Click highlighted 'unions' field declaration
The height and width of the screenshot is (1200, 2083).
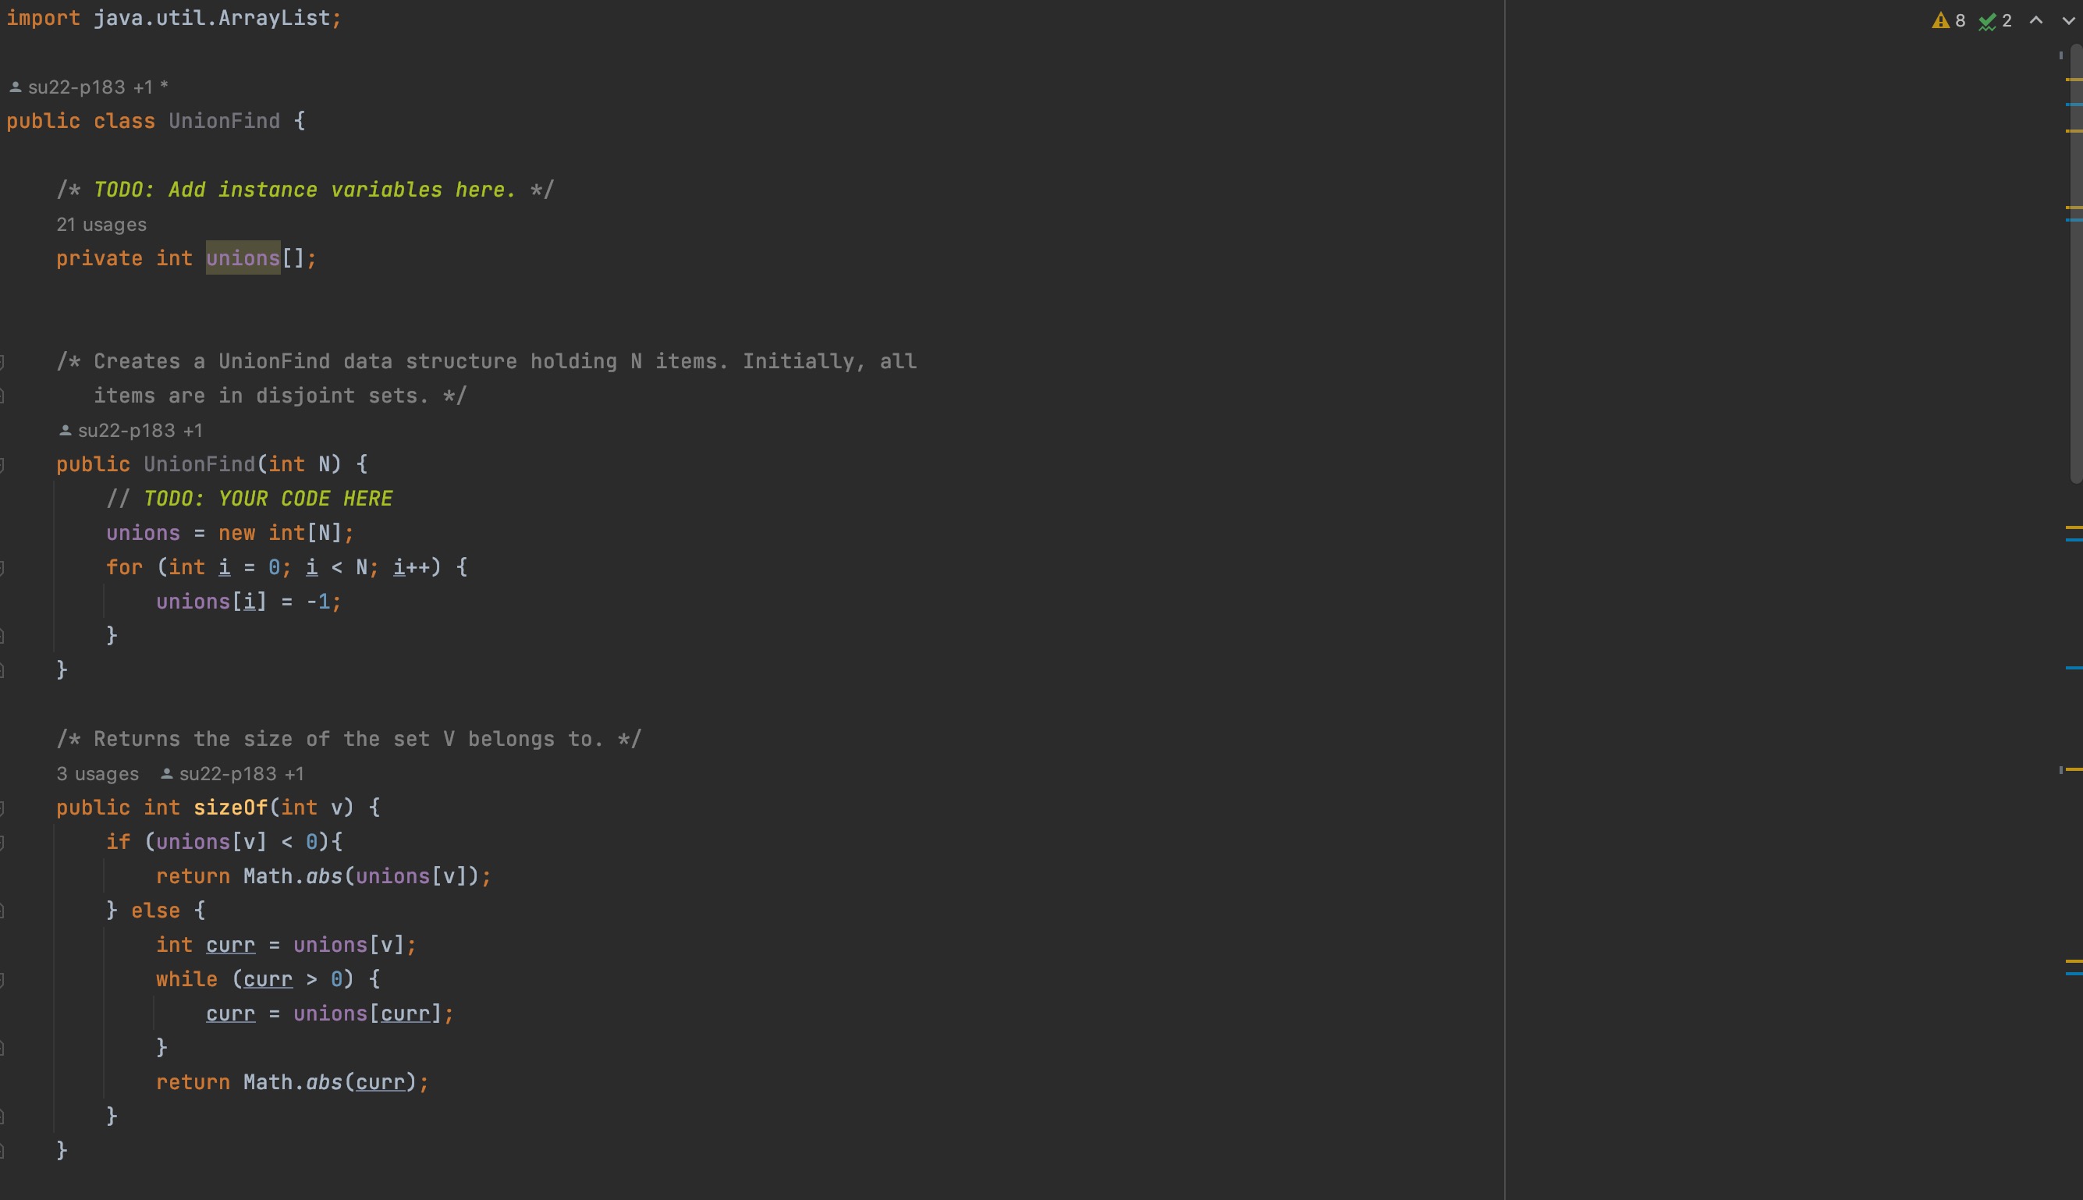(x=243, y=258)
